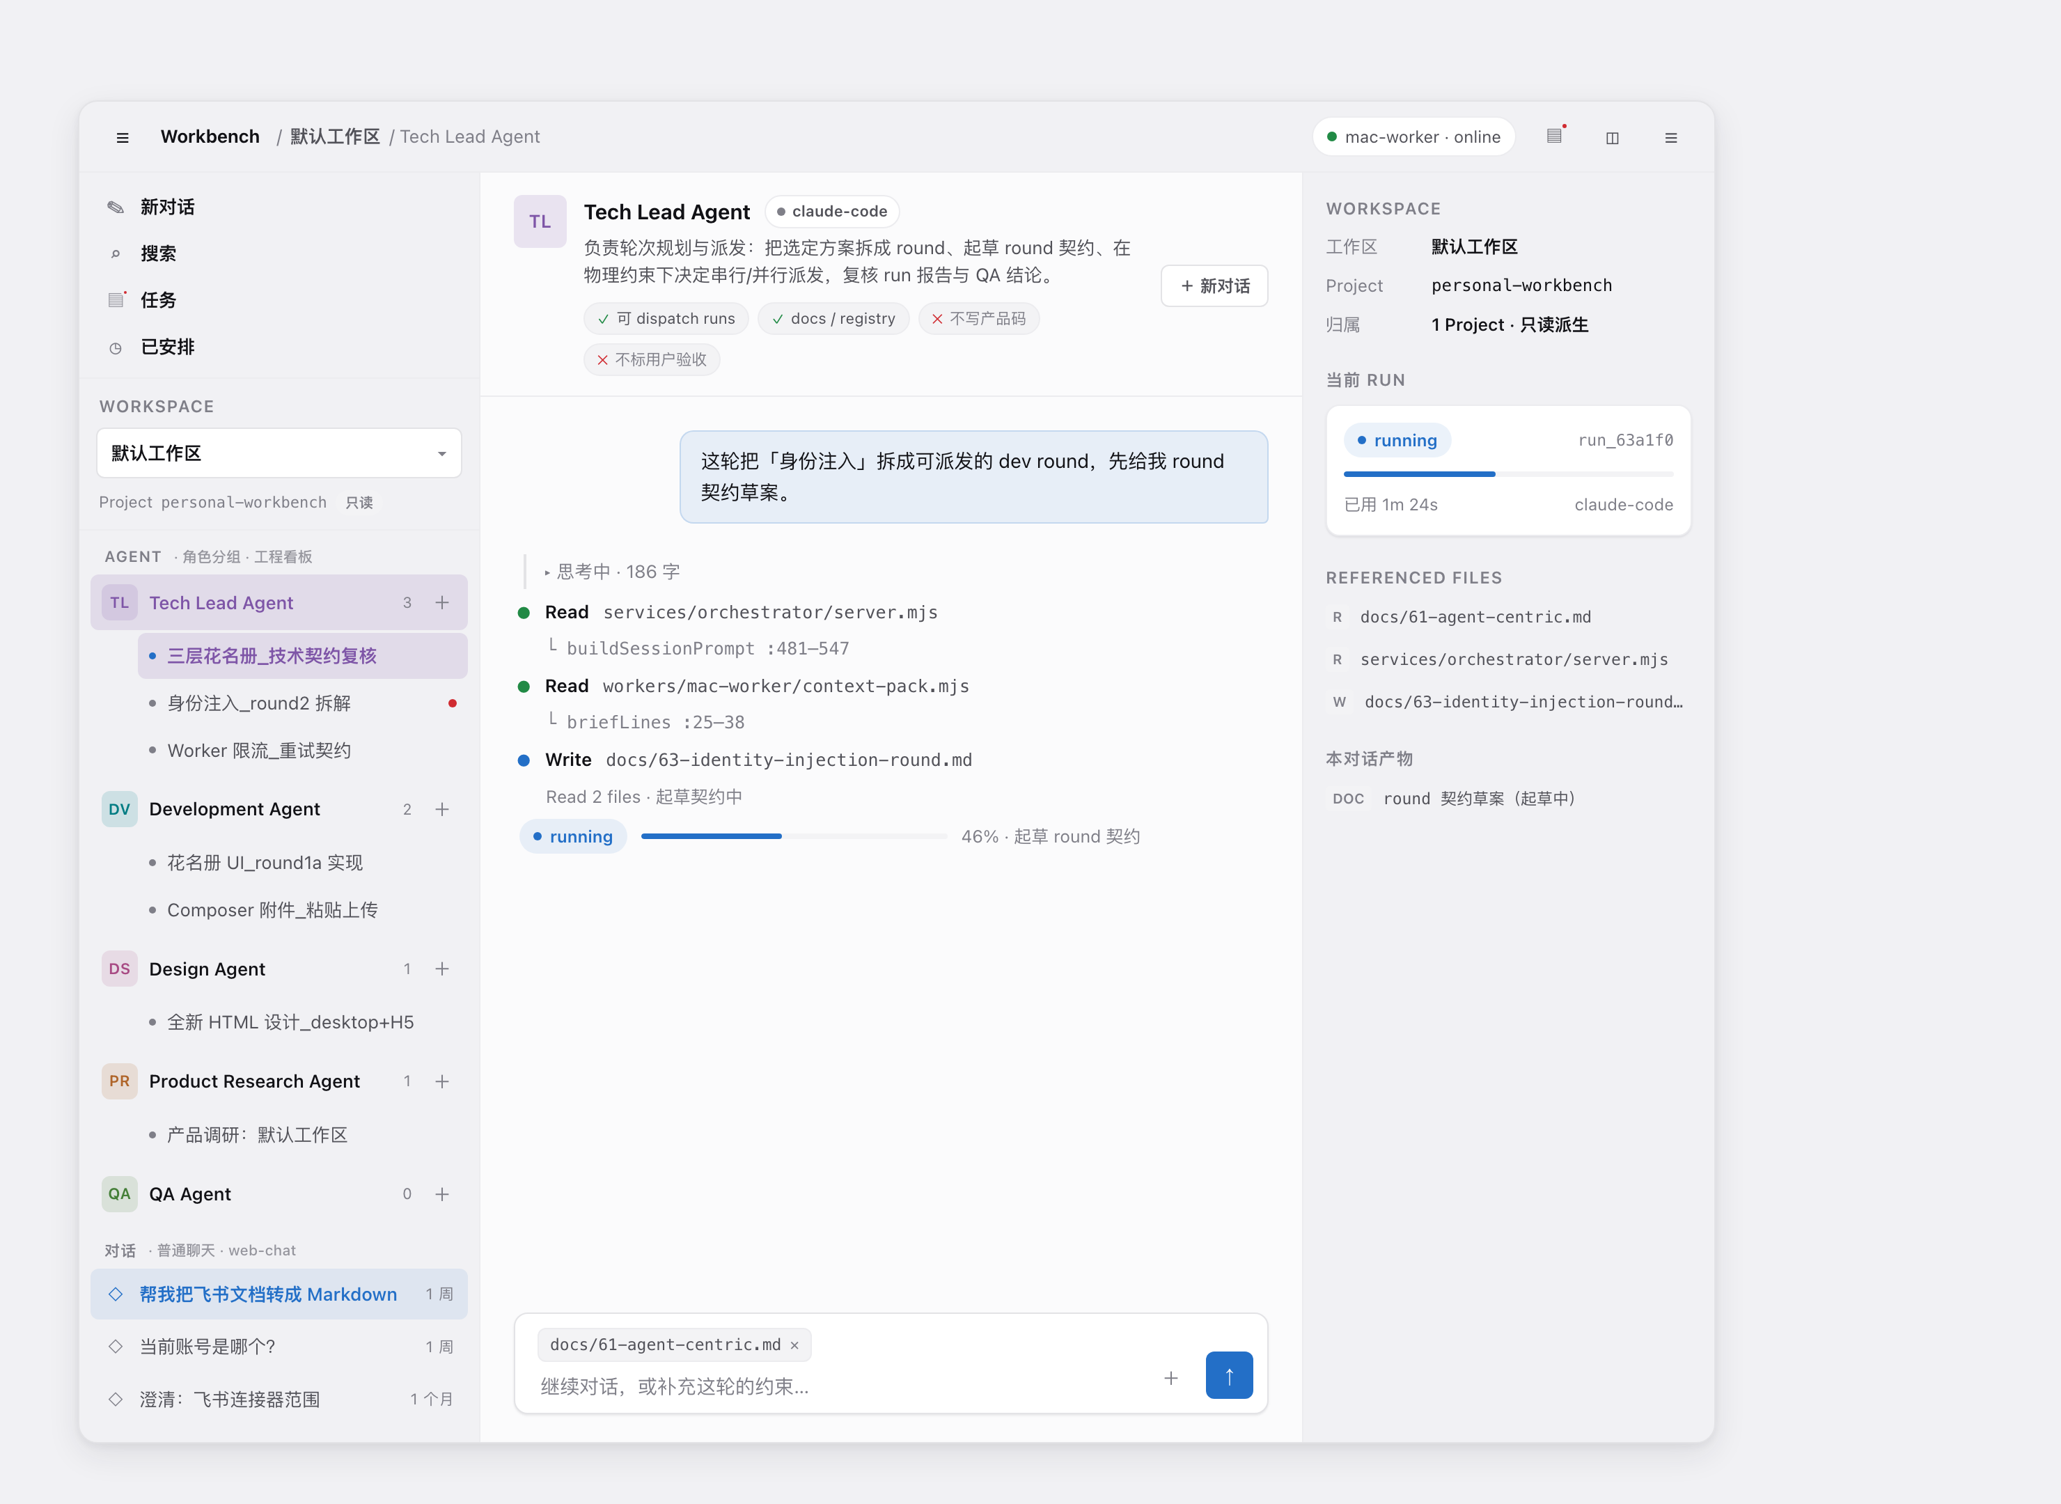Open referenced file services/orchestrator/server.mjs
This screenshot has height=1504, width=2061.
coord(1508,659)
